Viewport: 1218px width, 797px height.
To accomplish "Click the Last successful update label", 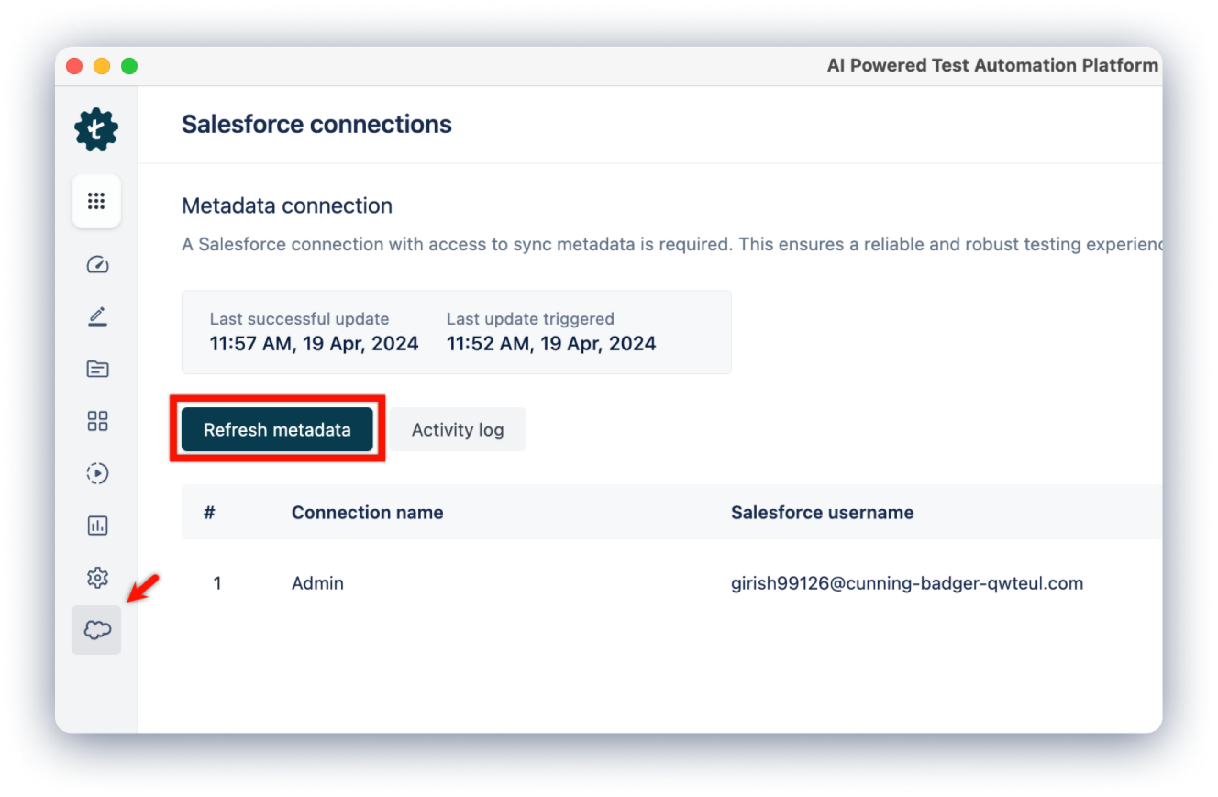I will 299,319.
